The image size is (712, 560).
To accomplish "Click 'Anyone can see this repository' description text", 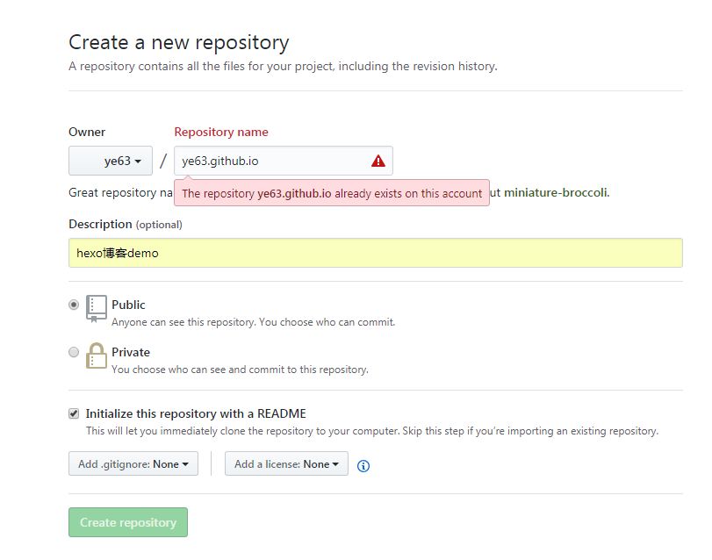I will pos(254,322).
